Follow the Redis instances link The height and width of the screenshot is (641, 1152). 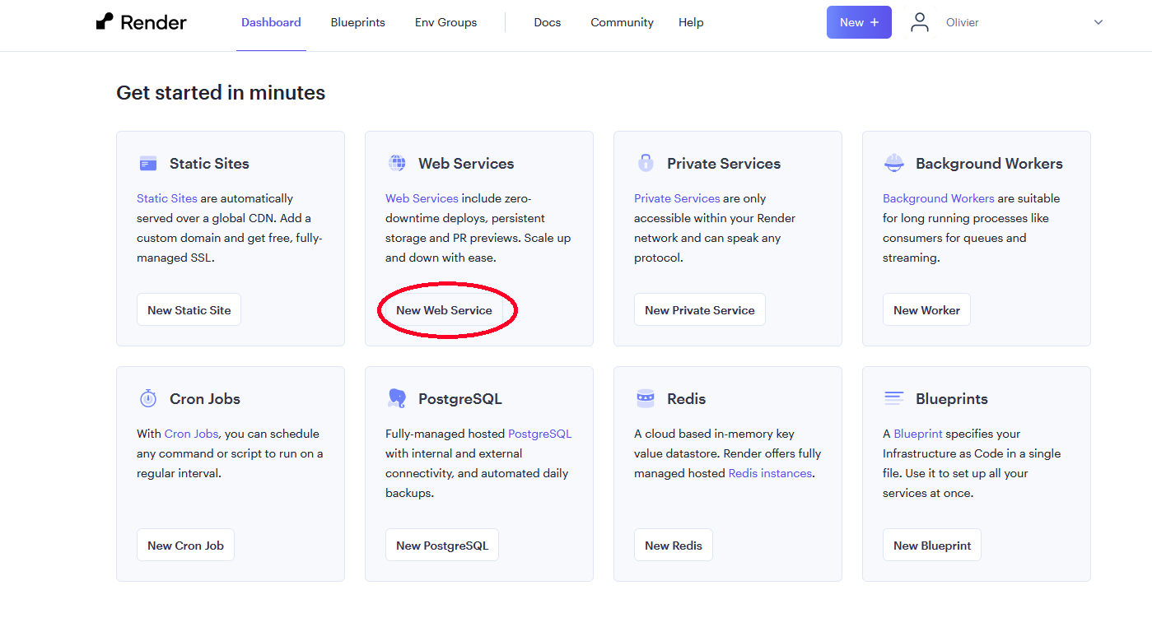pyautogui.click(x=769, y=472)
